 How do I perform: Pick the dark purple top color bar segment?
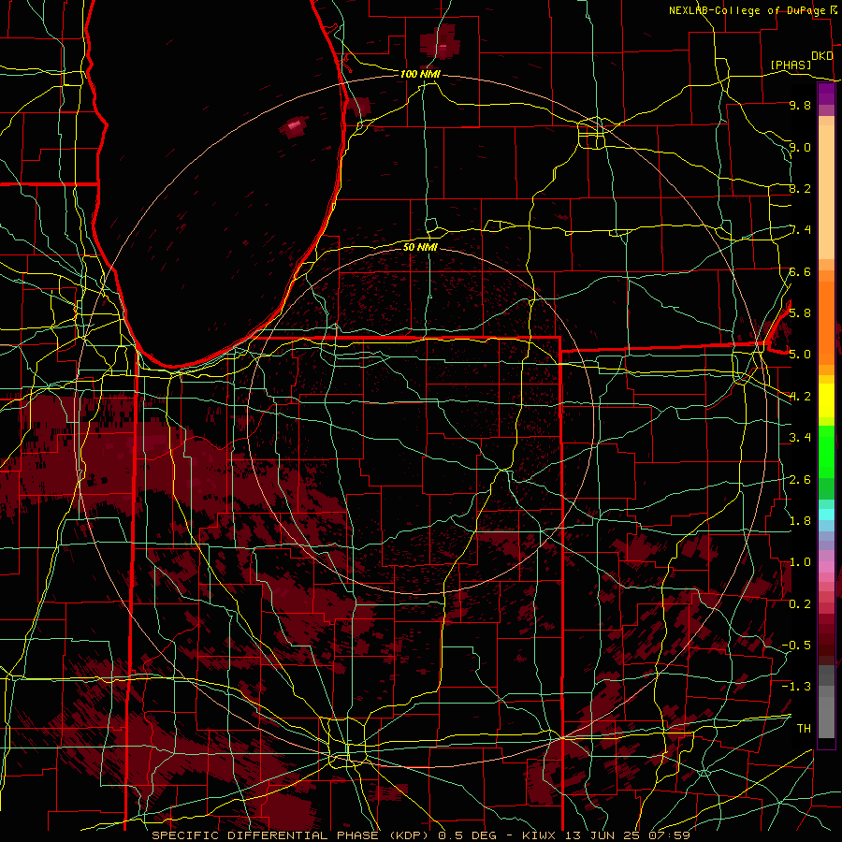[x=826, y=94]
